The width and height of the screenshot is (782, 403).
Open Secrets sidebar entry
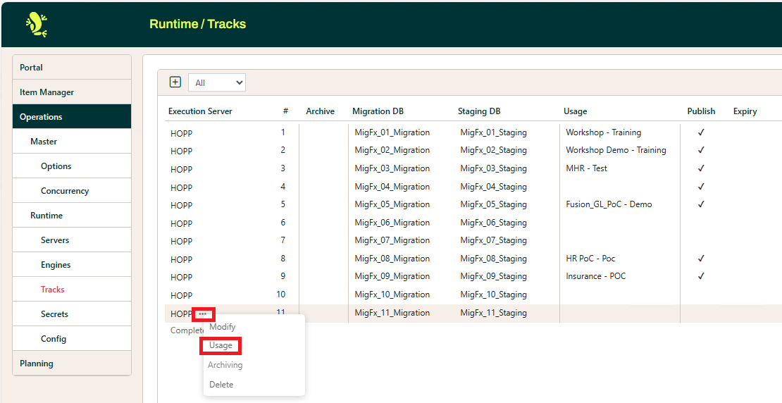pos(72,314)
